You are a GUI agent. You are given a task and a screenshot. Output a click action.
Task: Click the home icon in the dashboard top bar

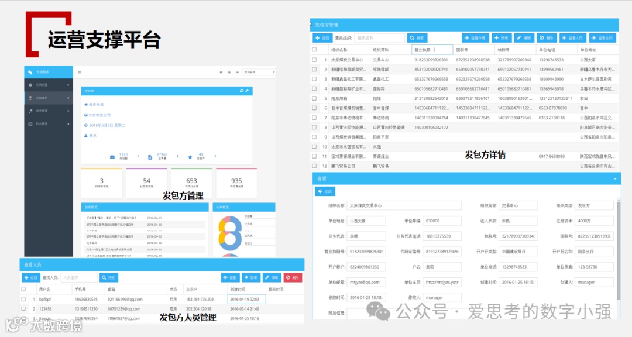221,71
